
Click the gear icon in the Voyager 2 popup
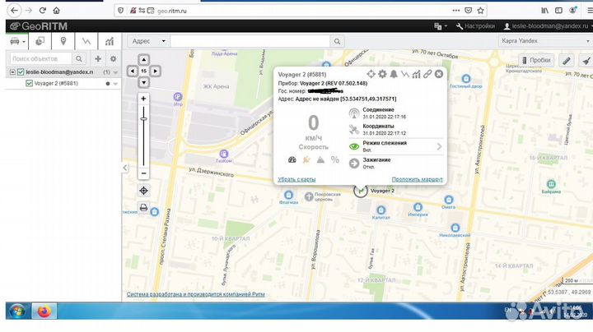click(382, 75)
